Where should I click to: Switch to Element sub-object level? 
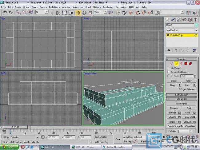190,64
